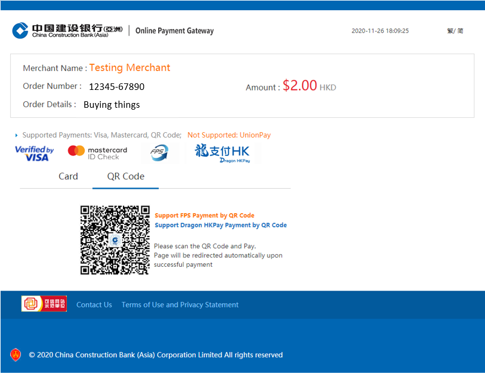Click the trusted website badge in footer

coord(44,304)
